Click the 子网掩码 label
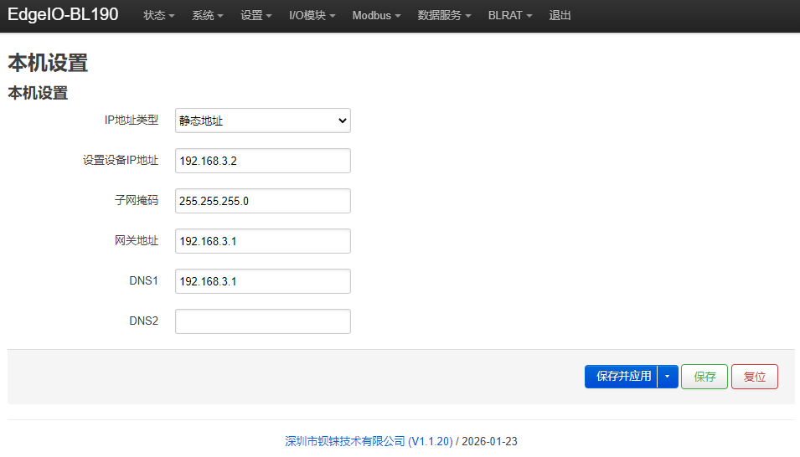This screenshot has height=457, width=800. 137,200
